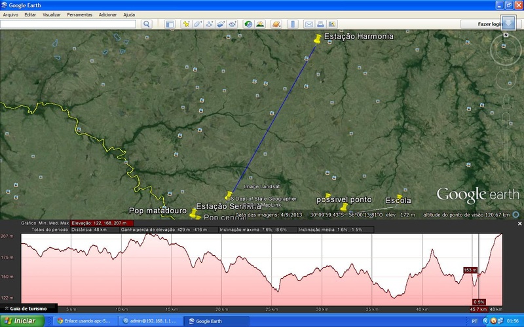Select the Pop matadouro label
The image size is (524, 327).
click(x=158, y=211)
